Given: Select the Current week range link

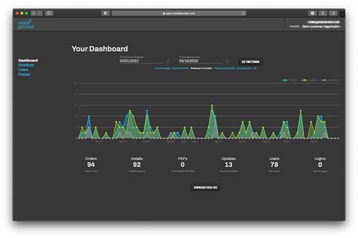Looking at the screenshot, I should click(162, 68).
